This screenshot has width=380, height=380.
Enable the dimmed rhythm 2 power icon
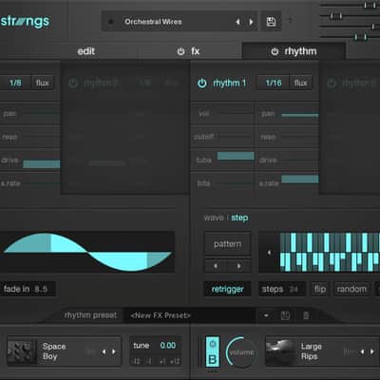coord(73,84)
